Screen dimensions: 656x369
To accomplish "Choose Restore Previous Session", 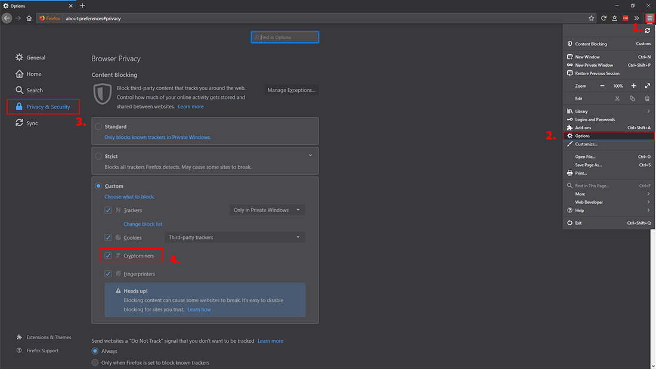I will [608, 73].
